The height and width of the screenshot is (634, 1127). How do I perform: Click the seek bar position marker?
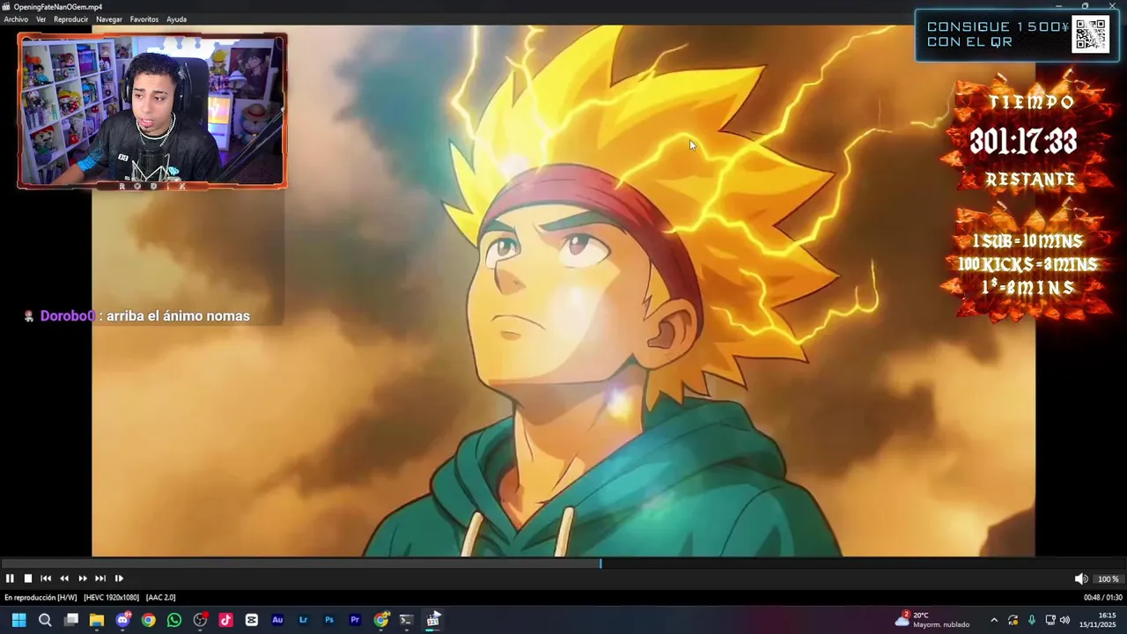pyautogui.click(x=600, y=563)
